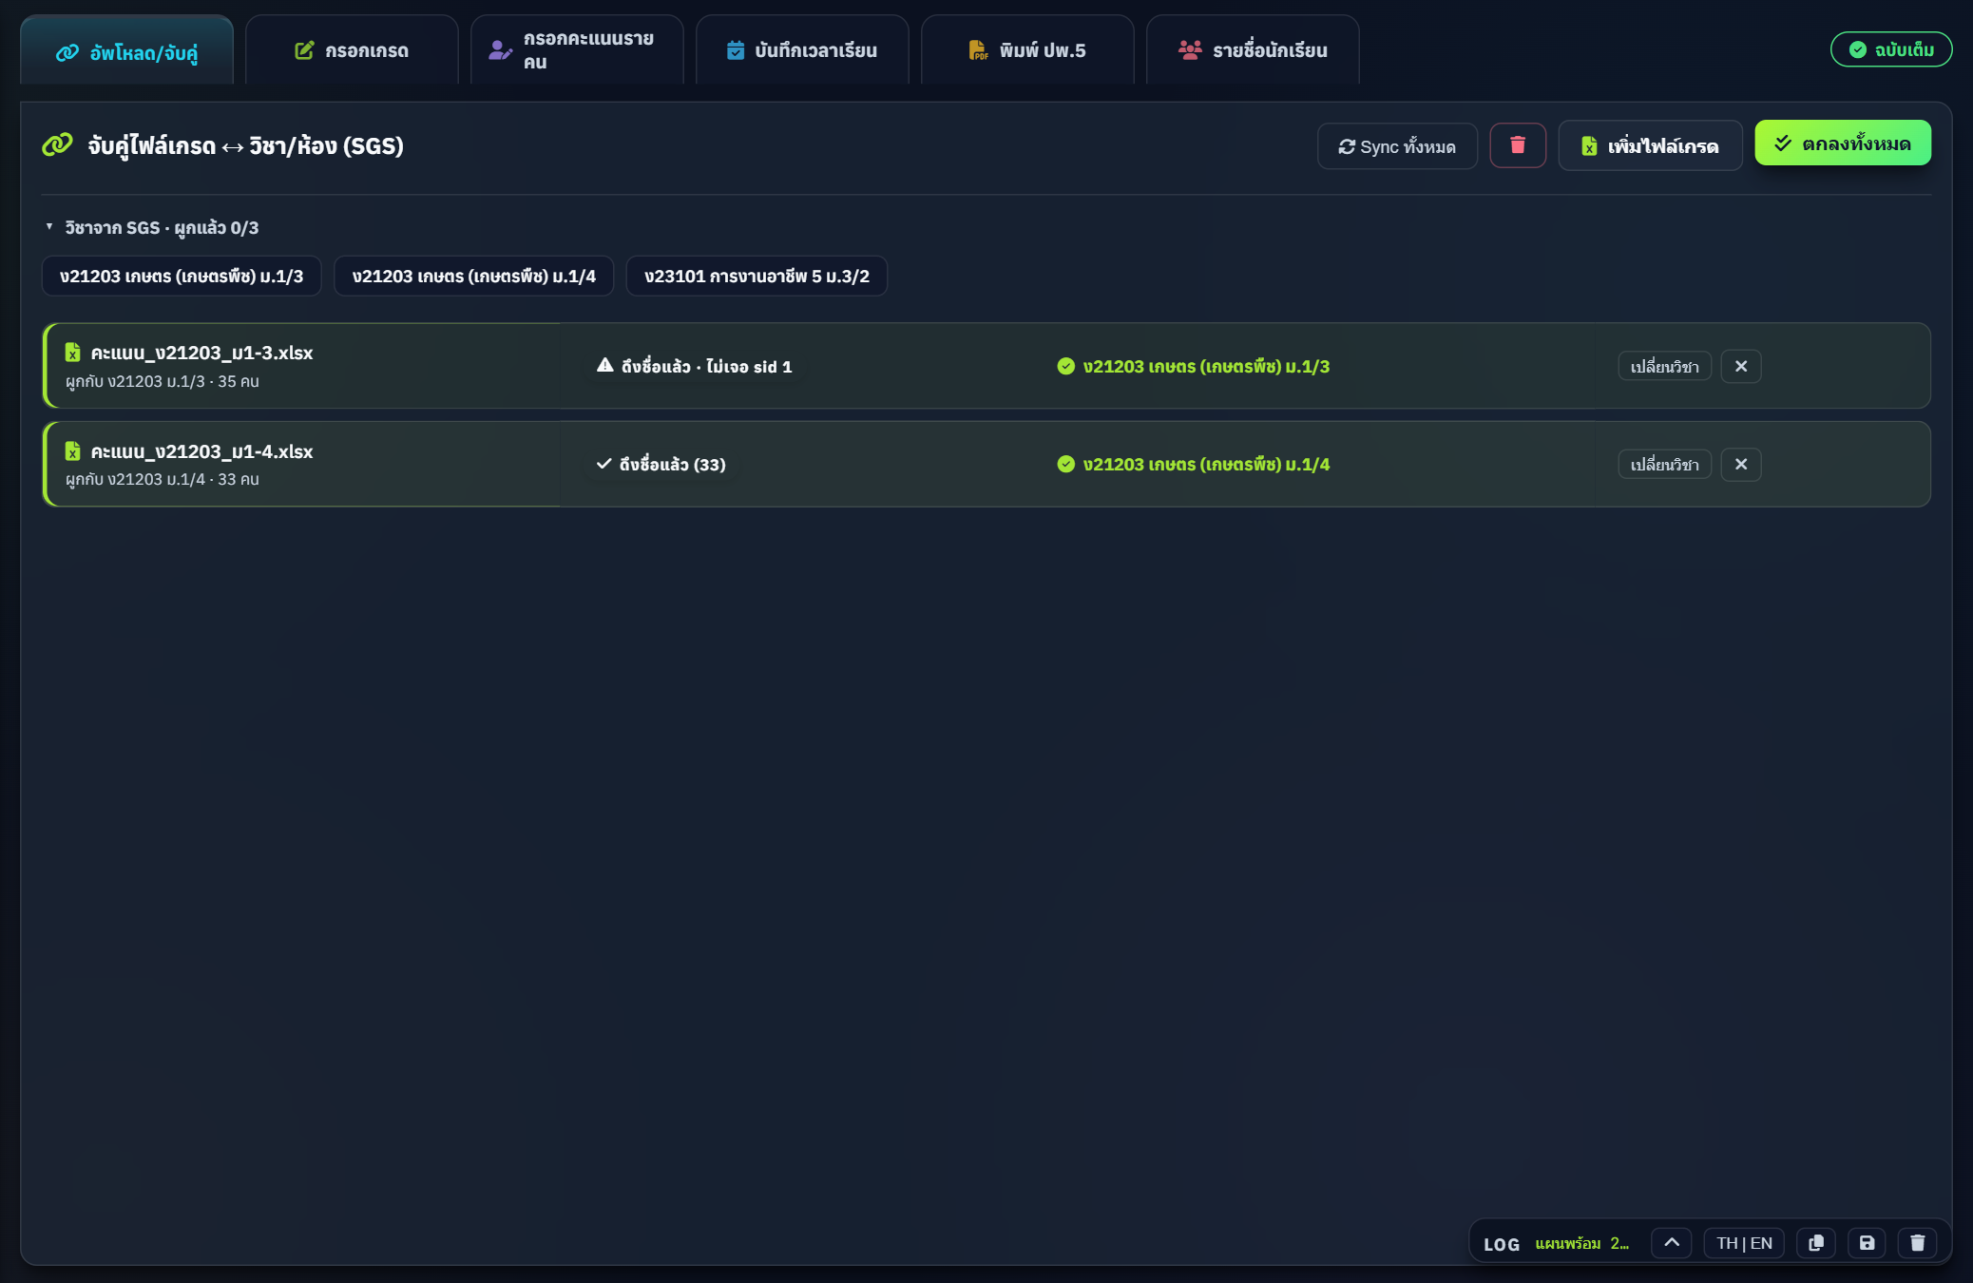This screenshot has height=1283, width=1973.
Task: Open the อัพโหลด/จับคู่ tab
Action: pyautogui.click(x=126, y=50)
